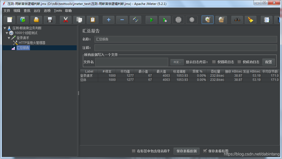This screenshot has height=159, width=282.
Task: Uncheck 保存表格标题 checkbox
Action: pyautogui.click(x=205, y=151)
